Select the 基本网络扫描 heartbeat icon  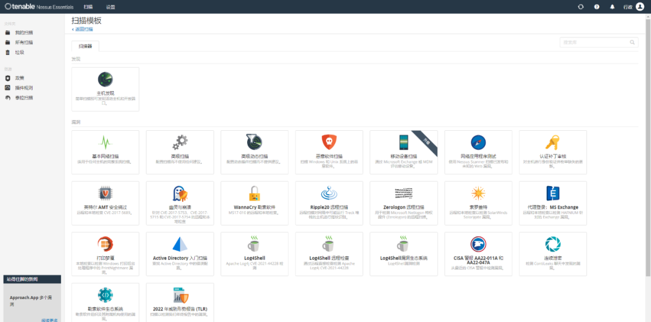click(105, 142)
